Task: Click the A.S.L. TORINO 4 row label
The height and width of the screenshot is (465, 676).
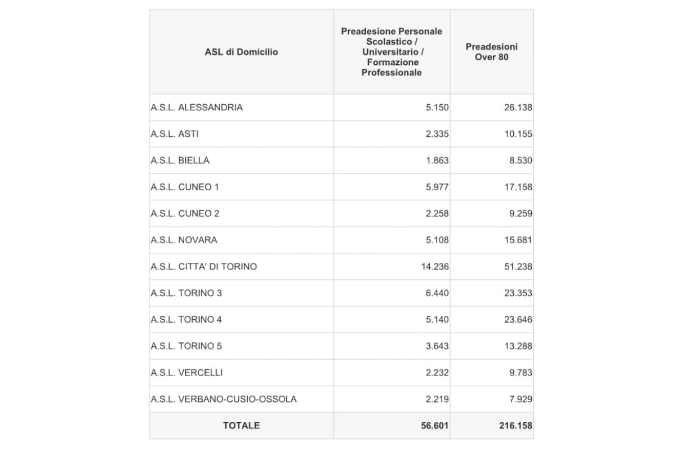Action: (186, 319)
